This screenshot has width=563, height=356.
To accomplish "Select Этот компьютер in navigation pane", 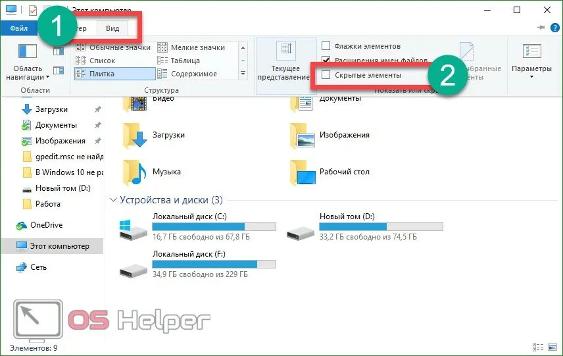I will point(53,246).
